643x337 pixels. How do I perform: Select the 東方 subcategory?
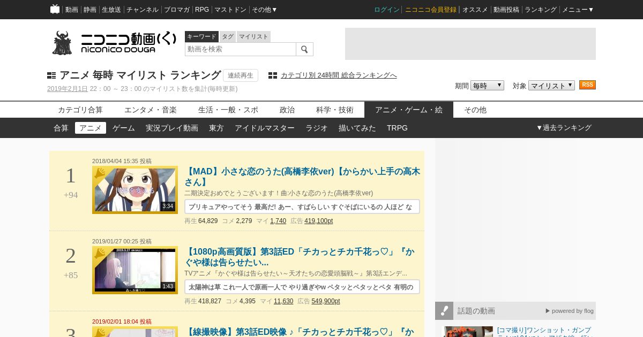point(216,128)
